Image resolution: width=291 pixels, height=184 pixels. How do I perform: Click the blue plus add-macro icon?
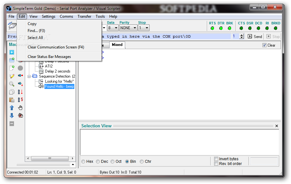click(x=12, y=52)
